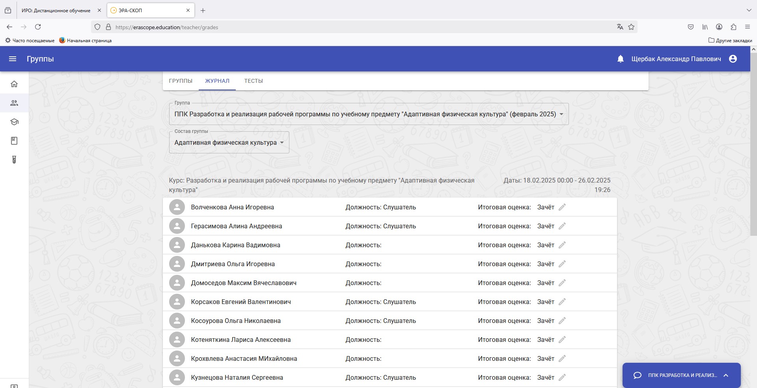
Task: Click the page vertical scrollbar thumb
Action: coord(753,144)
